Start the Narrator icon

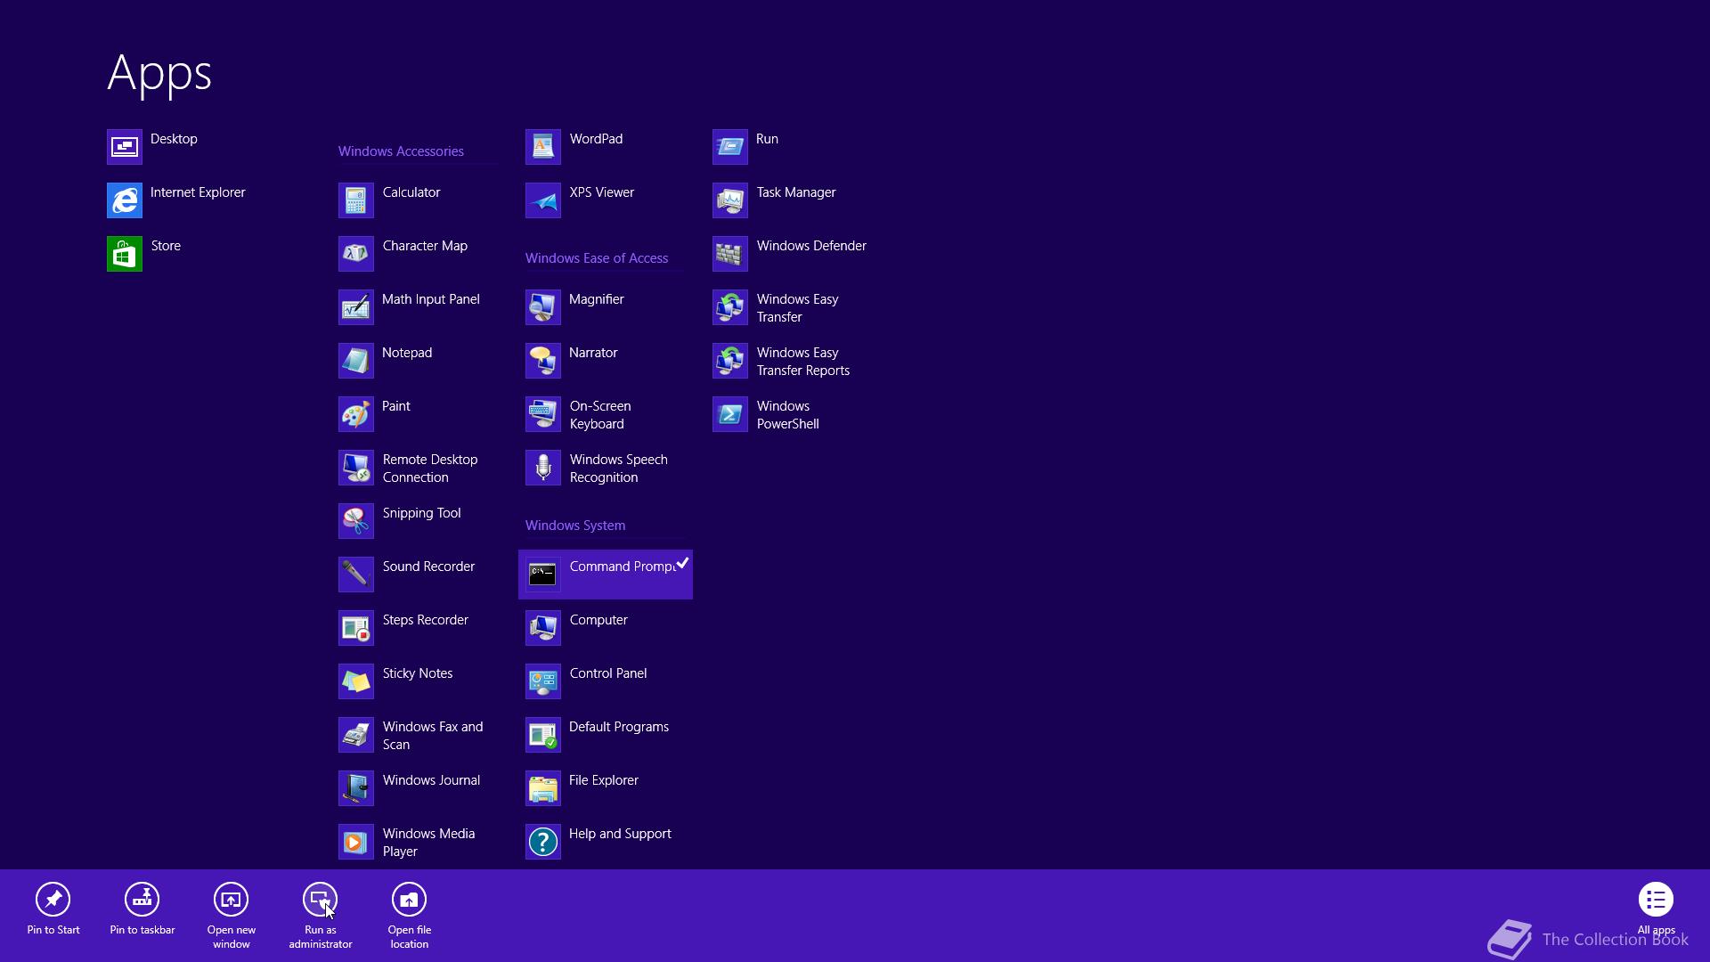tap(543, 361)
